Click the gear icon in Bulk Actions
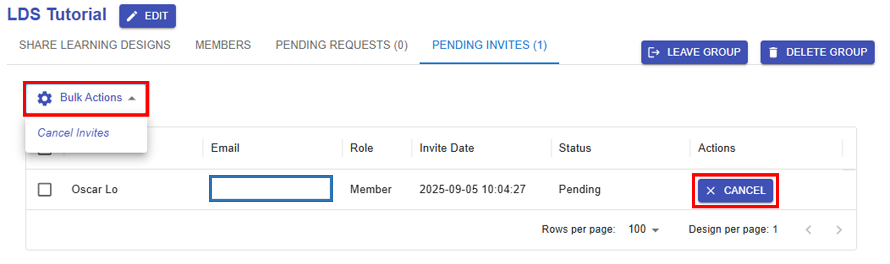Viewport: 890px width, 264px height. tap(44, 98)
